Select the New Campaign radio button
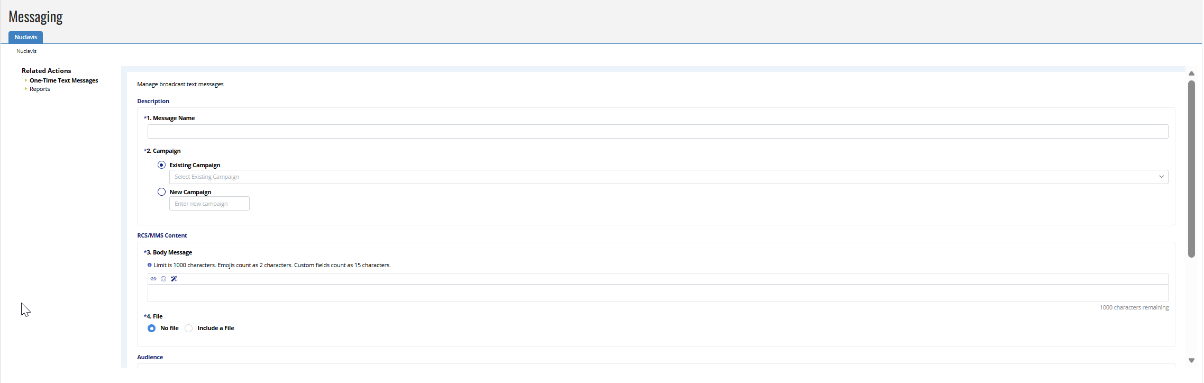 click(x=162, y=192)
